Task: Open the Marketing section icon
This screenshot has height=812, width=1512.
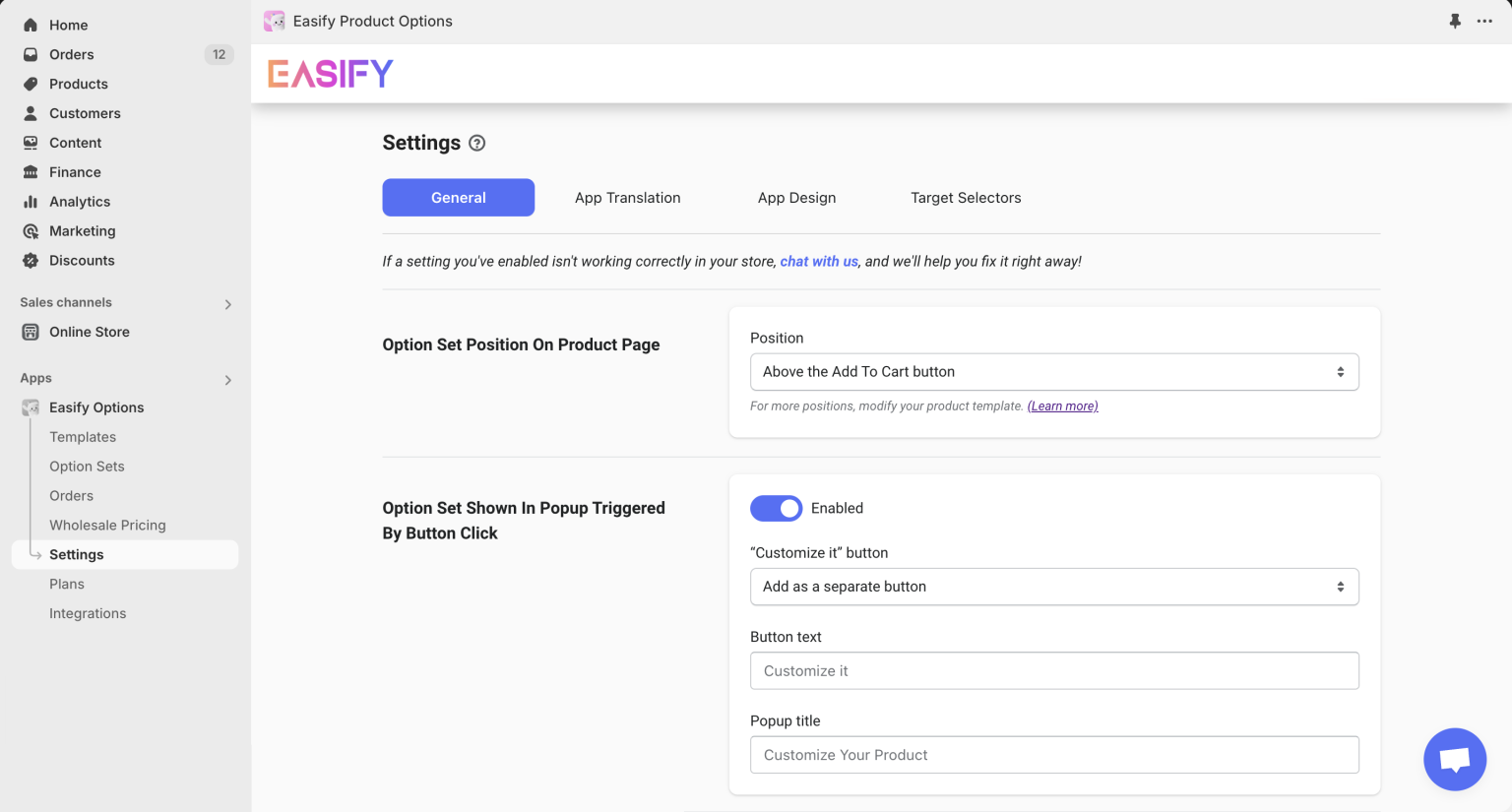Action: pyautogui.click(x=30, y=231)
